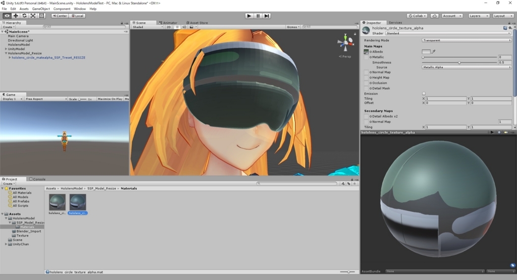Toggle Local coordinate button

pos(77,16)
